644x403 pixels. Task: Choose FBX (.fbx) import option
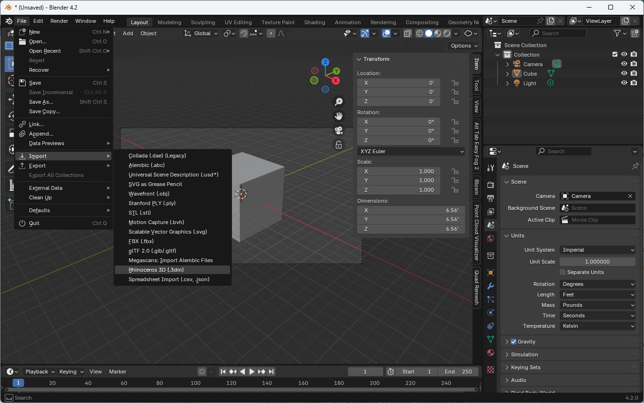tap(172, 241)
